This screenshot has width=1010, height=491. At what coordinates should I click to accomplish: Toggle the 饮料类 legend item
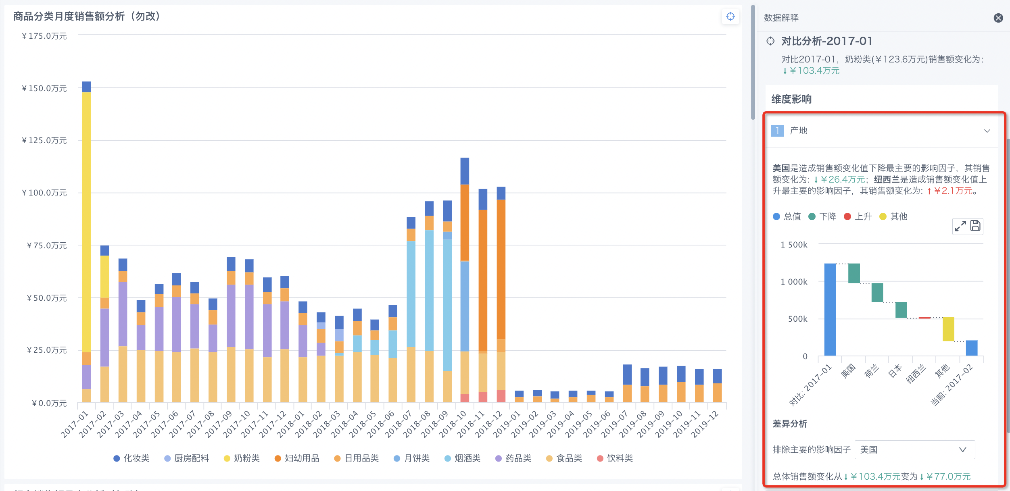615,458
